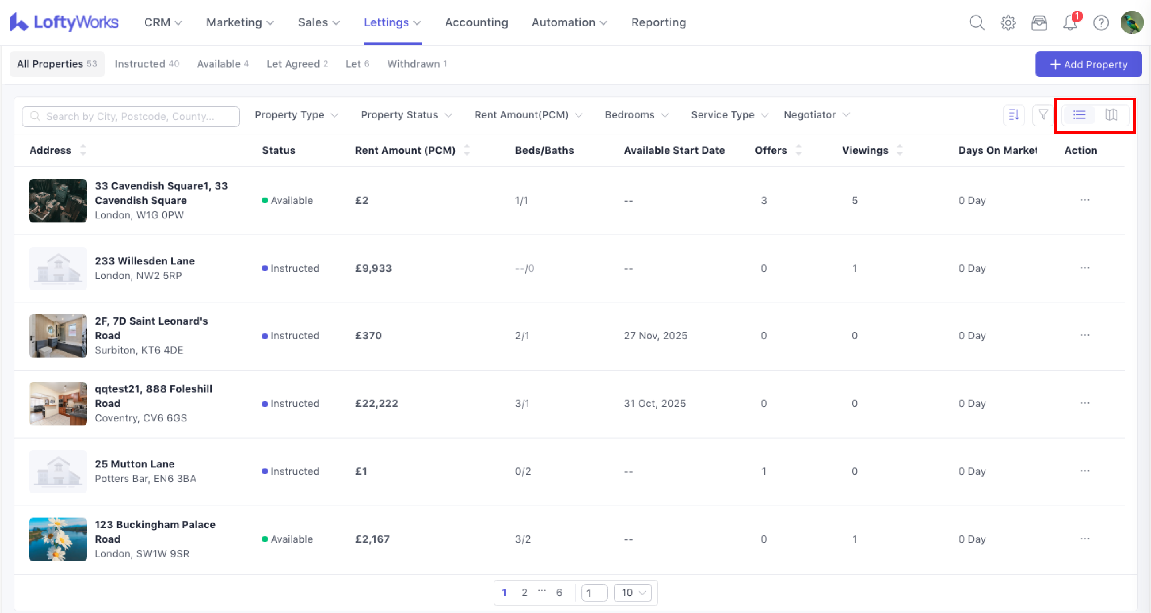Open actions menu for 233 Willesden Lane
The image size is (1151, 613).
click(x=1085, y=268)
